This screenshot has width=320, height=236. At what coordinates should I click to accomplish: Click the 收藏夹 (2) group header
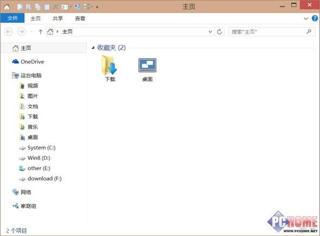[111, 48]
